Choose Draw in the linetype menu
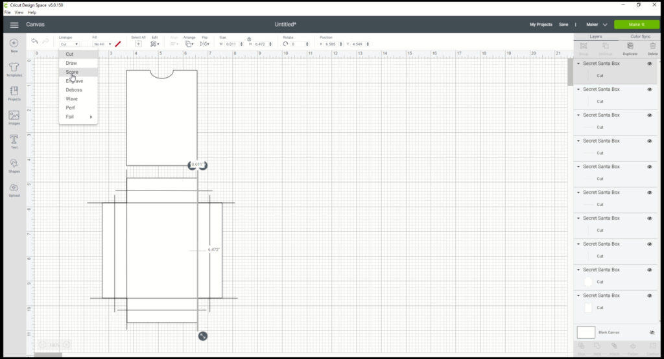 [78, 63]
